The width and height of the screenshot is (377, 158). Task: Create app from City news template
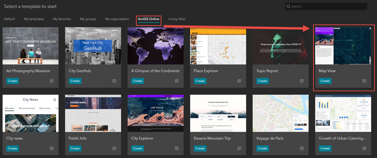(x=12, y=149)
